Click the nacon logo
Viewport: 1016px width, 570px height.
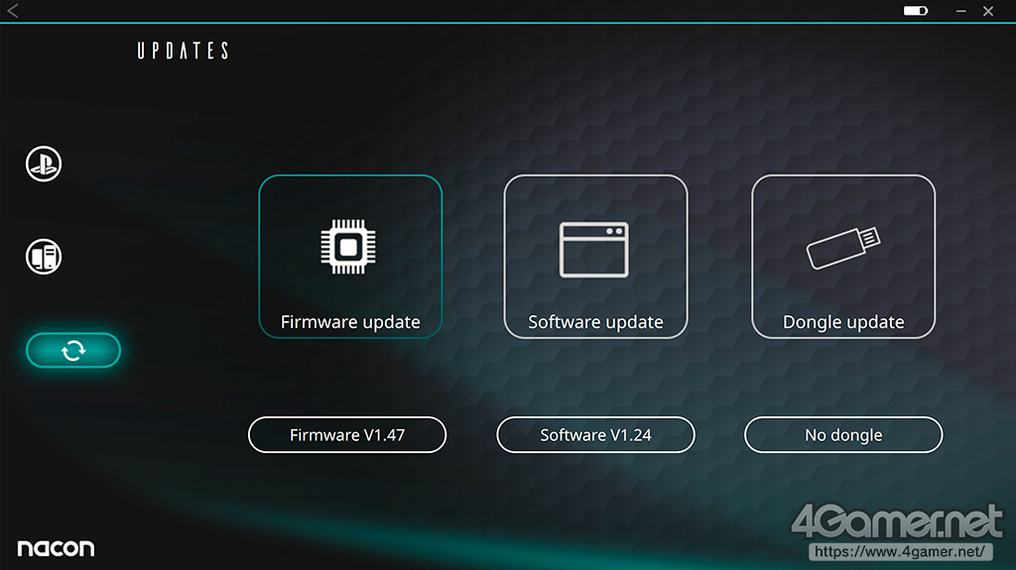point(56,548)
